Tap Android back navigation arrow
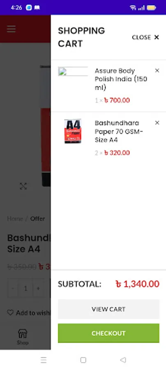This screenshot has height=370, width=166. 123,360
